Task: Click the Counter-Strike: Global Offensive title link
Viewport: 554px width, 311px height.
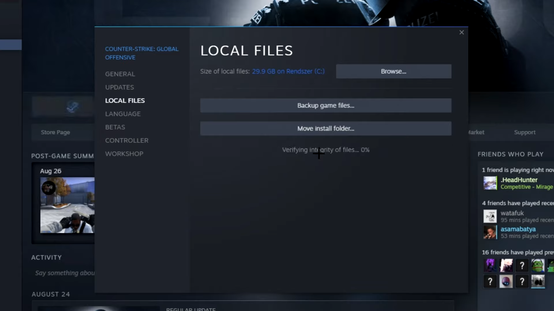Action: [x=142, y=53]
